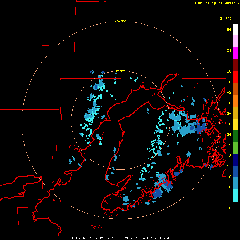Click the 42 legend value
This screenshot has height=240, width=240.
tap(229, 93)
